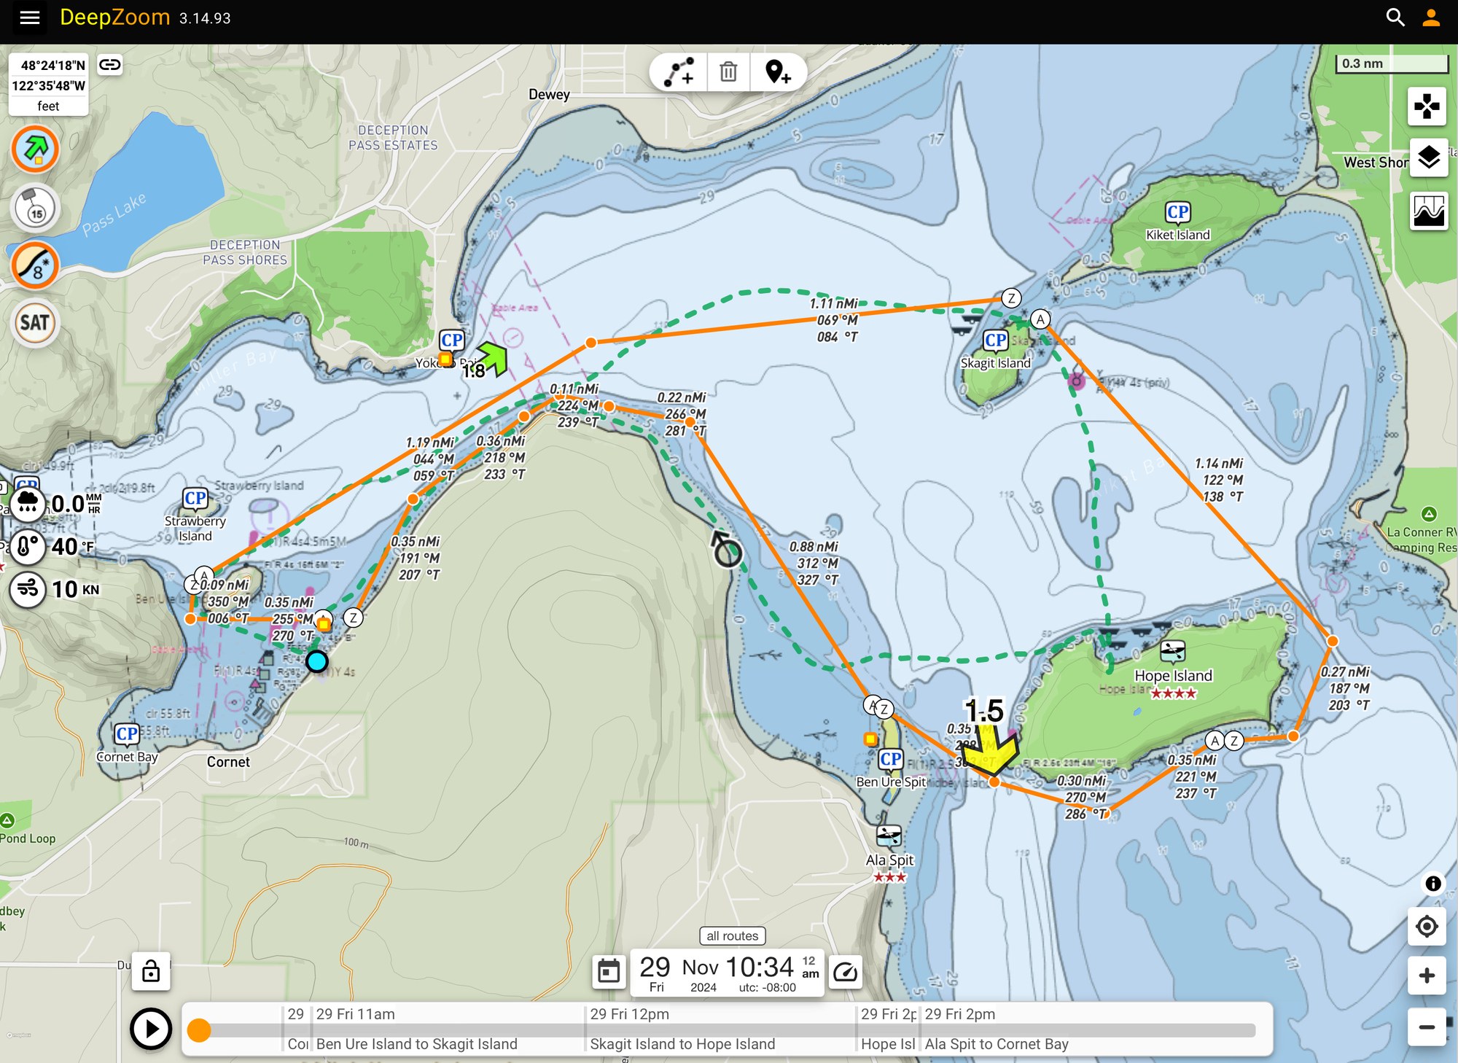
Task: Open the map layers panel
Action: tap(1428, 157)
